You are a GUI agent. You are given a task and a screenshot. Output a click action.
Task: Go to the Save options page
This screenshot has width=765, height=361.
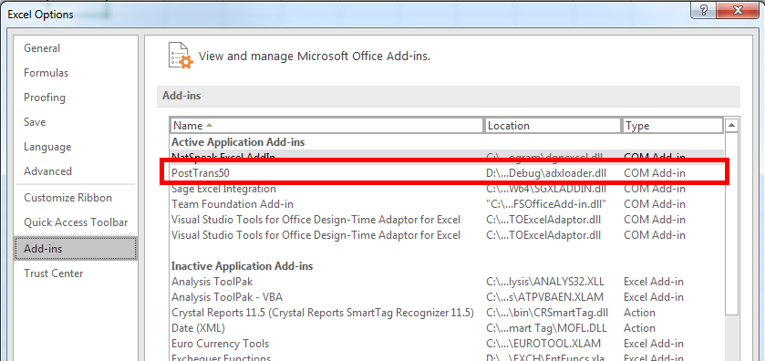click(x=35, y=122)
